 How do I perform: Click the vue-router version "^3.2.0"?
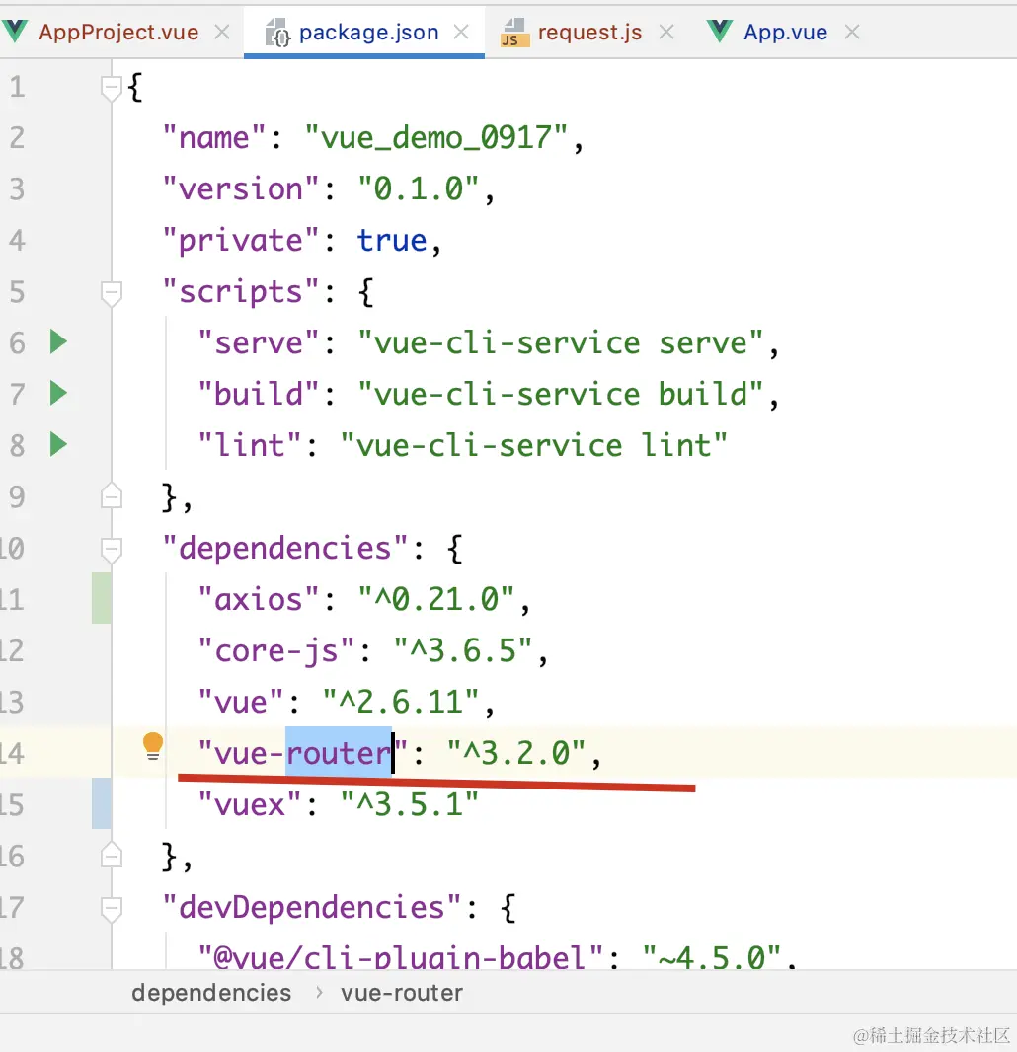516,753
